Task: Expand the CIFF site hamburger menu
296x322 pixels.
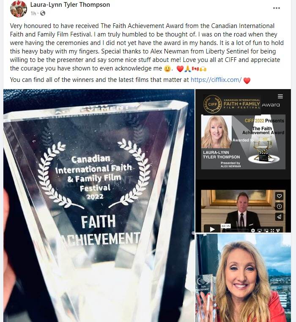Action: 280,96
